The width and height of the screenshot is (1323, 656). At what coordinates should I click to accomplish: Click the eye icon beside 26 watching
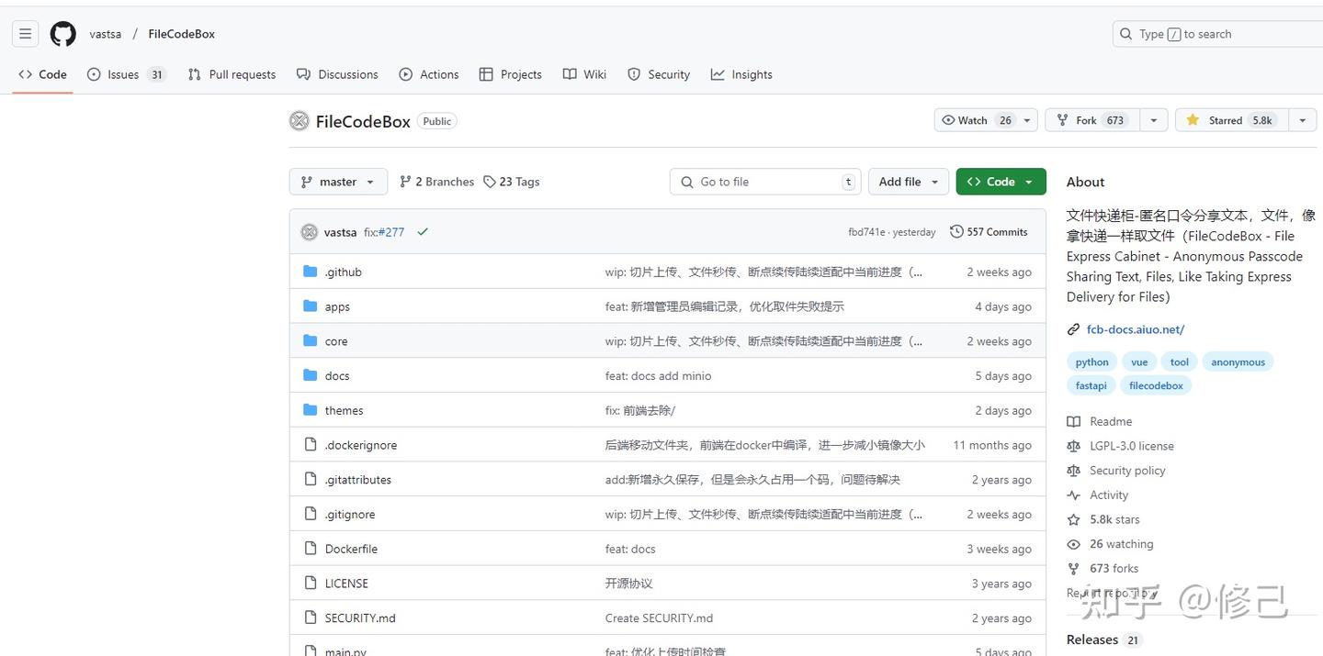point(1073,544)
